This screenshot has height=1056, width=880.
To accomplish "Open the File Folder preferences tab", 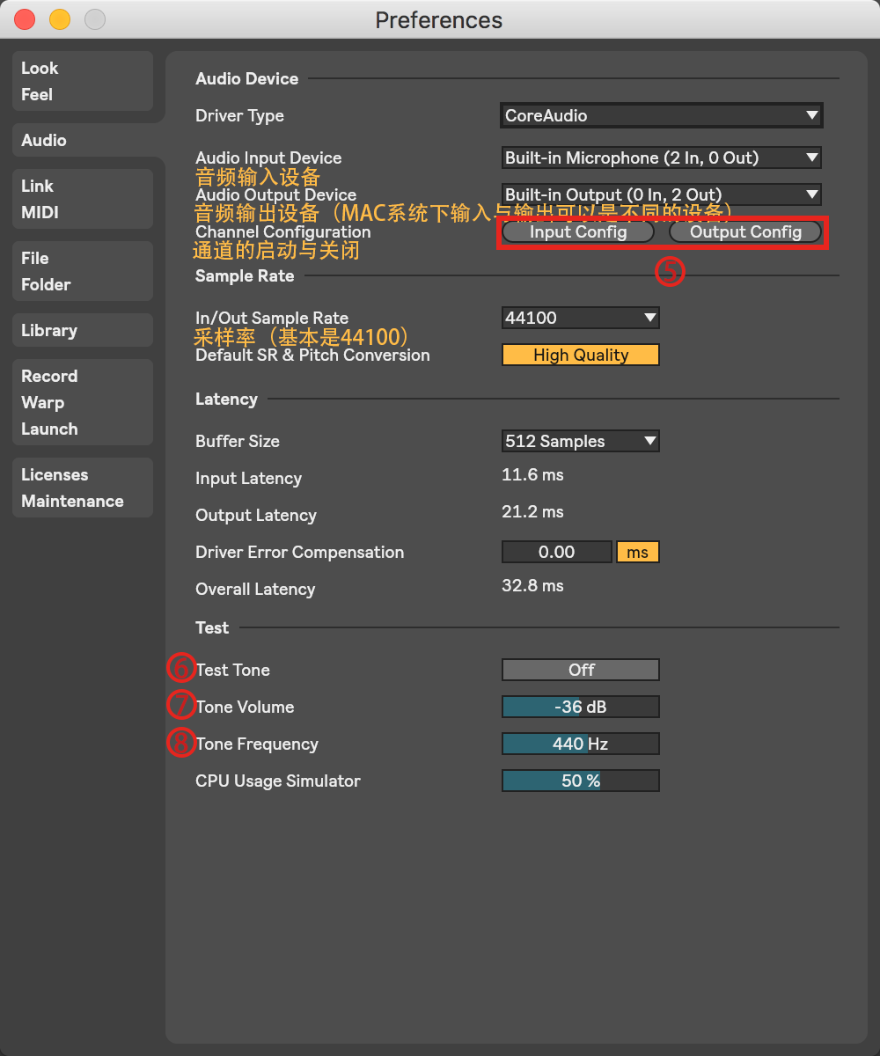I will pos(82,271).
